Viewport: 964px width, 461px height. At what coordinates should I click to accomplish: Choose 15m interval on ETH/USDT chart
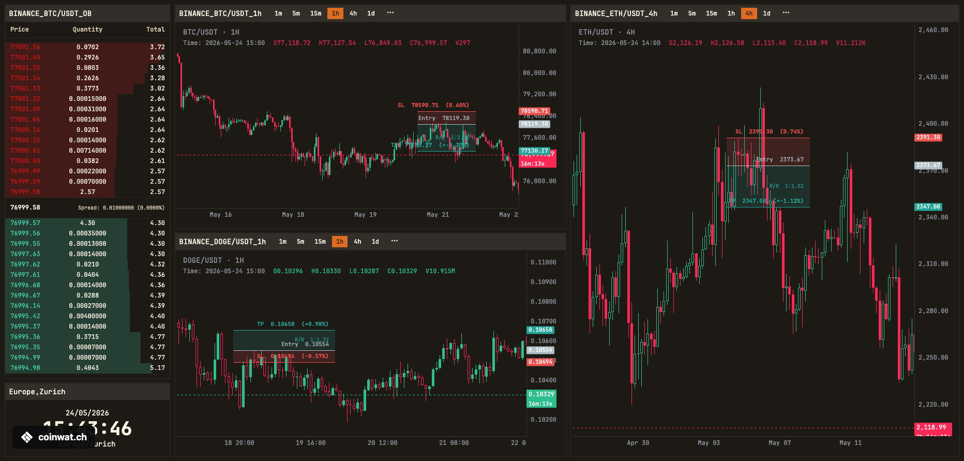point(712,13)
